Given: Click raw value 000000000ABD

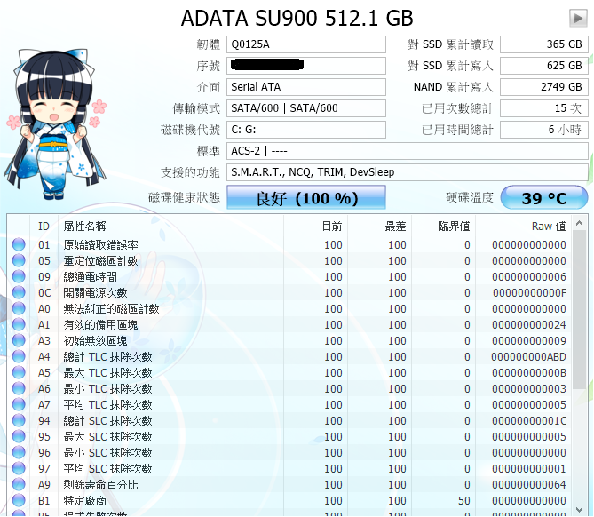Looking at the screenshot, I should [528, 357].
